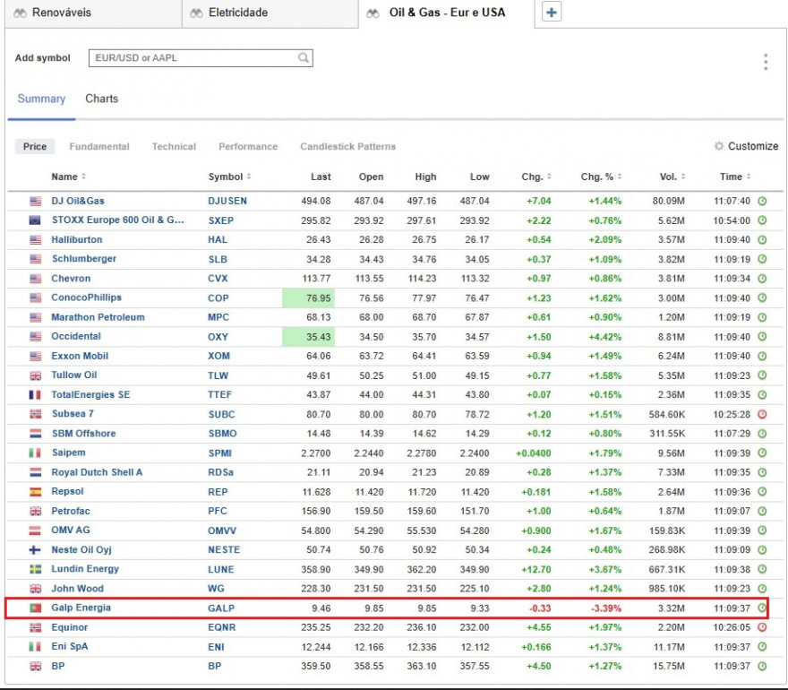Click the French flag beside TotalEnergies SE
Image resolution: width=788 pixels, height=690 pixels.
tap(35, 395)
